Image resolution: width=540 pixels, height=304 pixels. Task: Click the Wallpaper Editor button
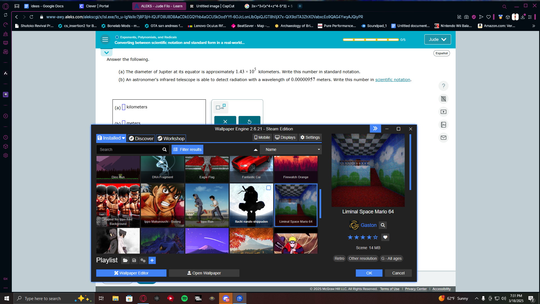[x=131, y=273]
